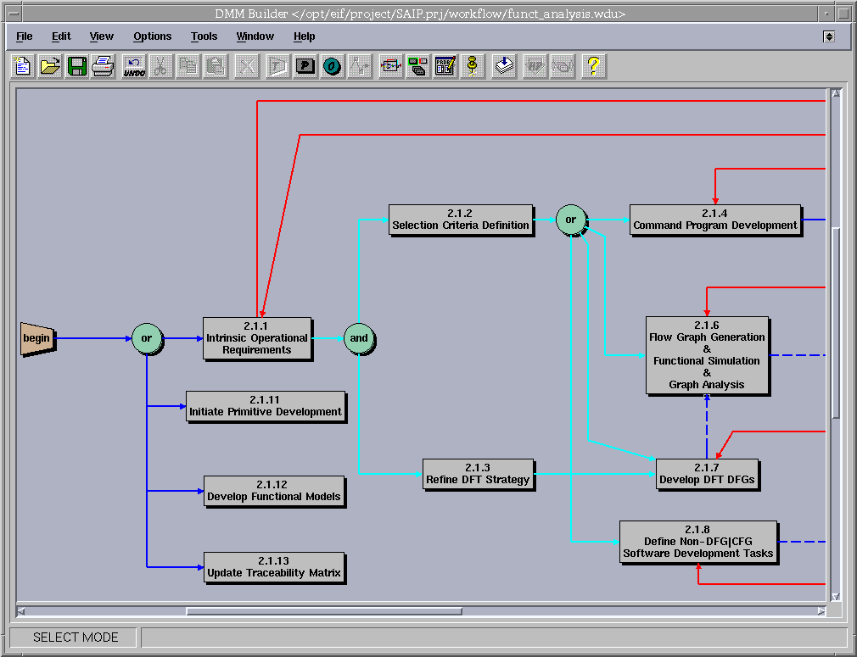This screenshot has width=857, height=657.
Task: Open the File menu
Action: tap(24, 36)
